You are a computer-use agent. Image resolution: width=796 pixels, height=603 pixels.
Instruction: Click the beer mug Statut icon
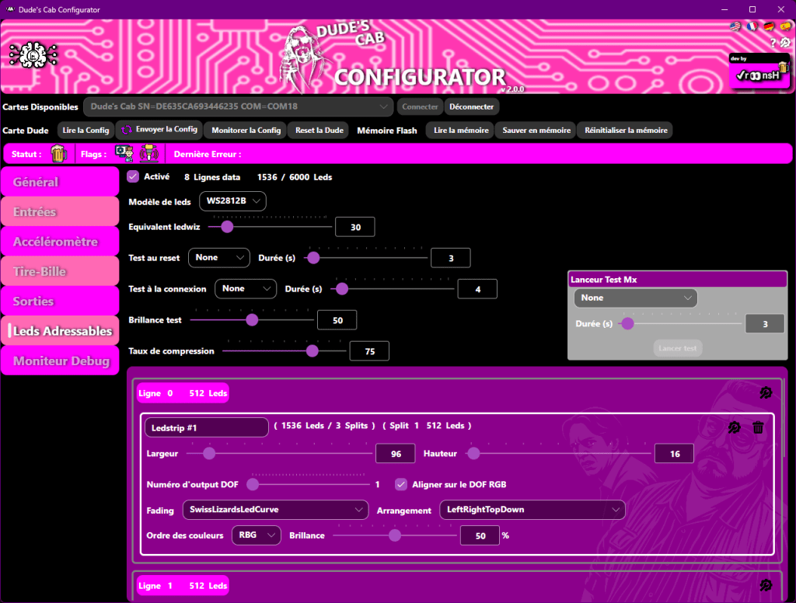59,154
